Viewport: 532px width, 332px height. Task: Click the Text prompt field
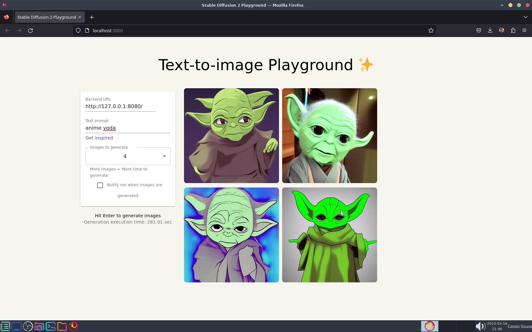128,128
